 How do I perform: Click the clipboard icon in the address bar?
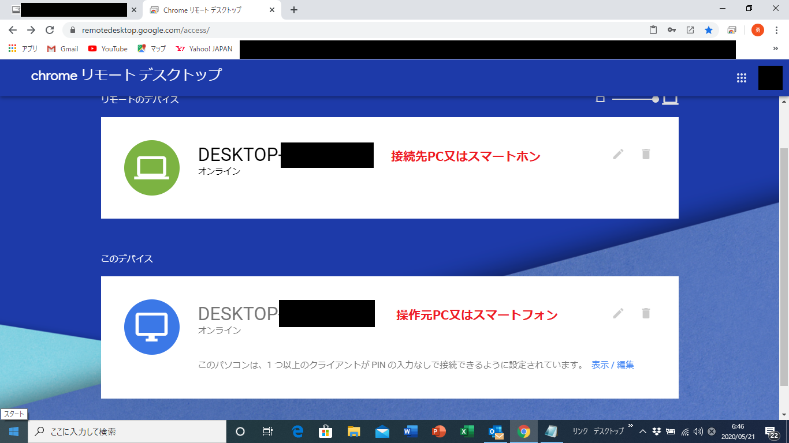tap(653, 30)
